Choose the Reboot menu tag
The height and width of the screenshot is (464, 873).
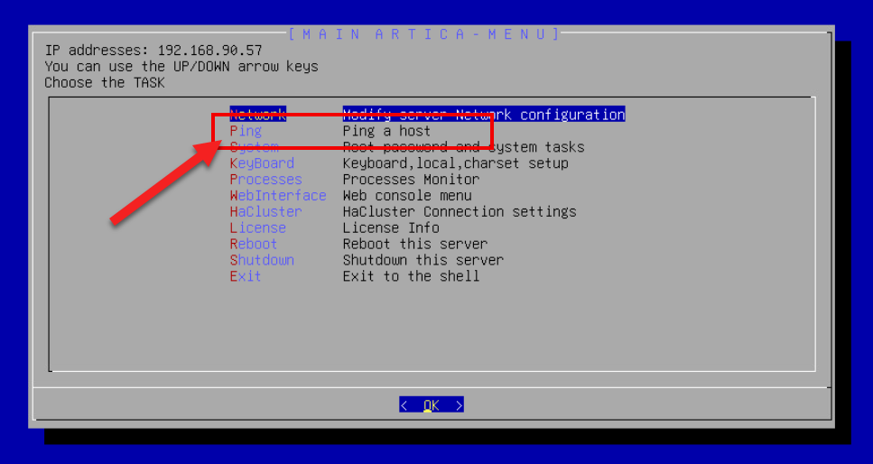tap(254, 244)
